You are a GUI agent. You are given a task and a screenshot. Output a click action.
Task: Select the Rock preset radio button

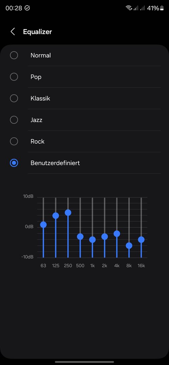point(14,141)
